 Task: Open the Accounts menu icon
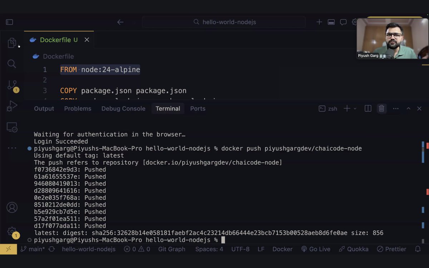tap(12, 207)
